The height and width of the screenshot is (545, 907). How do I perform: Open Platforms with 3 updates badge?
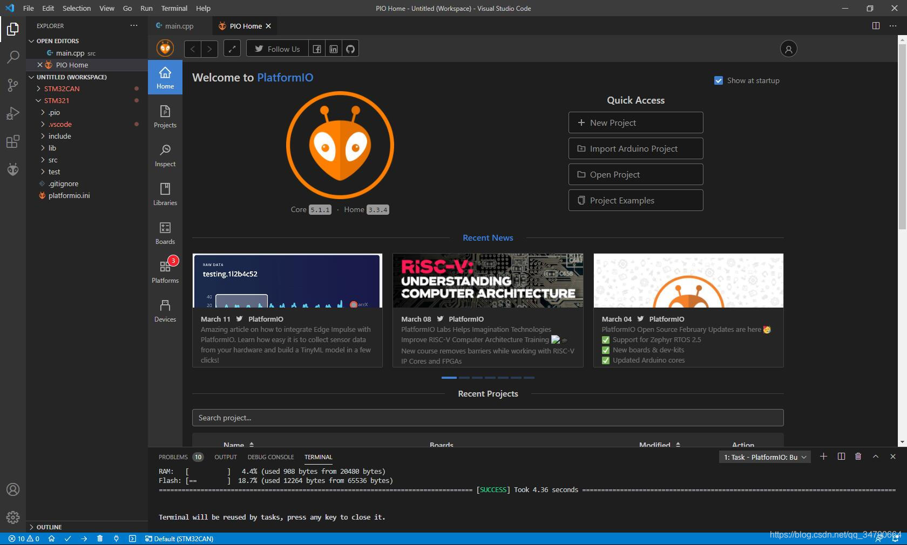tap(165, 272)
